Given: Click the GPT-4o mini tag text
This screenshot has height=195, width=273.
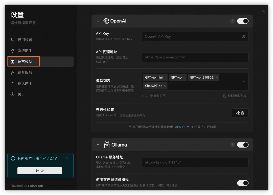Looking at the screenshot, I should (154, 78).
